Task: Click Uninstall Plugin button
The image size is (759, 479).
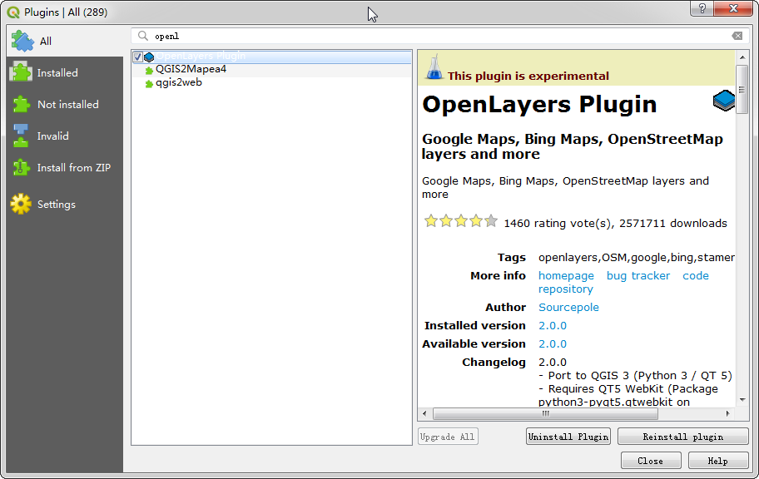Action: (x=568, y=437)
